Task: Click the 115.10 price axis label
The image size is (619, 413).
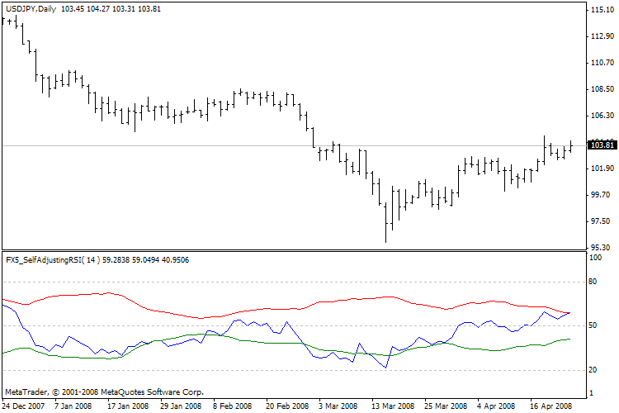Action: (602, 10)
